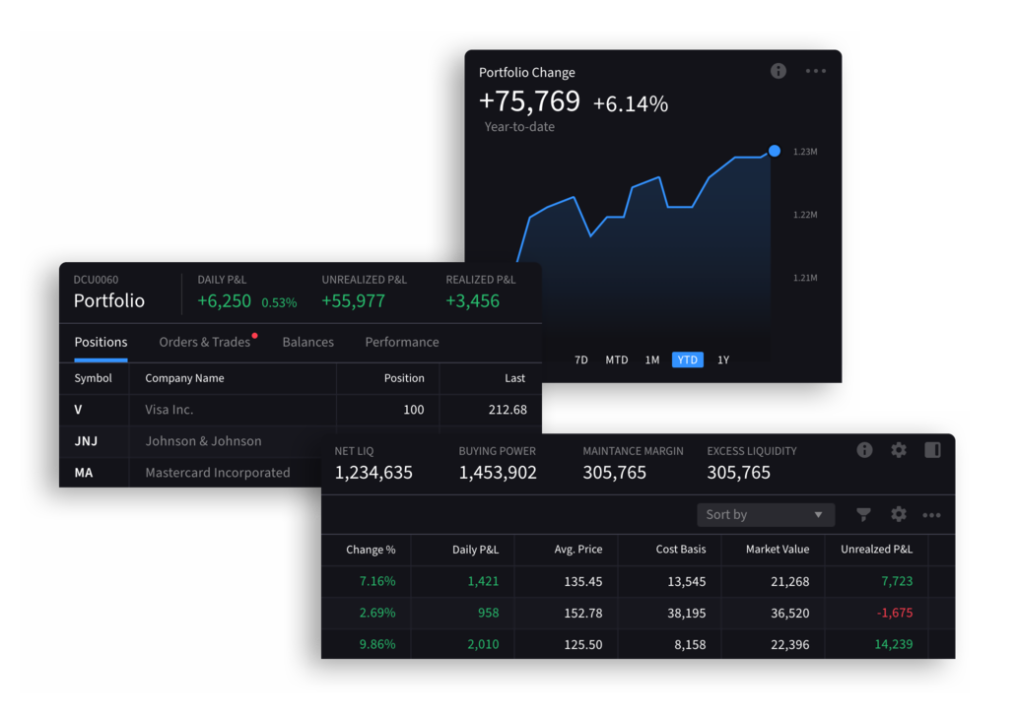View the Performance tab
This screenshot has width=1016, height=718.
coord(401,342)
